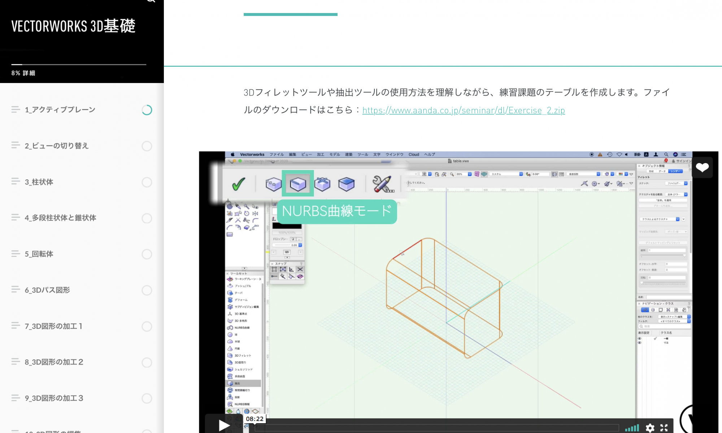This screenshot has height=433, width=722.
Task: Open lesson 7_3D図形の加工1
Action: (54, 326)
